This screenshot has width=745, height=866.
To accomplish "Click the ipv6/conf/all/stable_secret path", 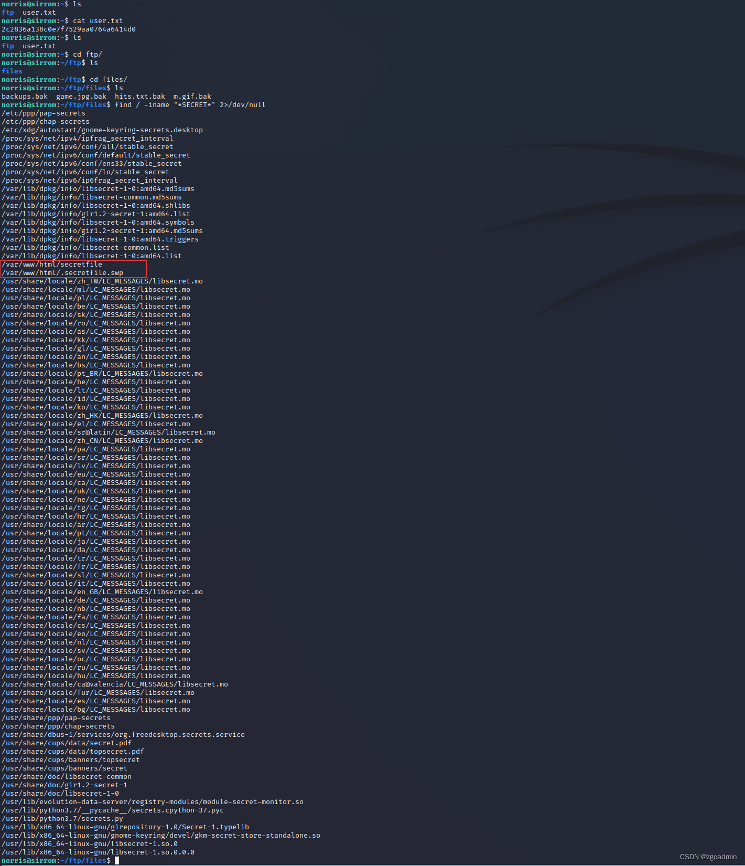I will pos(88,147).
